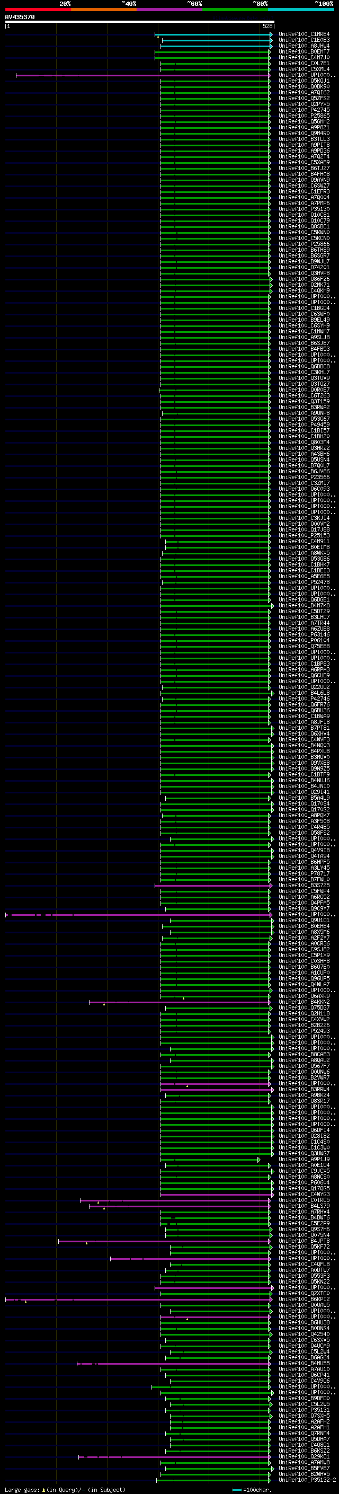Screen dimensions: 339x1494
Task: Select hit label UniRef100_Q5KQJ1
Action: (304, 81)
